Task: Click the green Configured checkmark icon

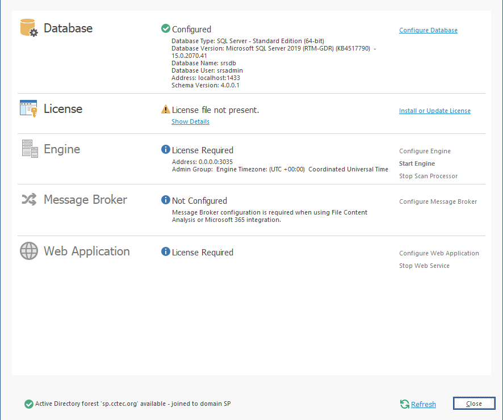Action: point(166,28)
